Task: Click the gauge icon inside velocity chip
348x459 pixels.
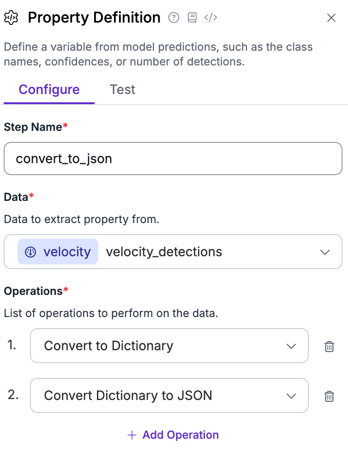Action: (30, 252)
